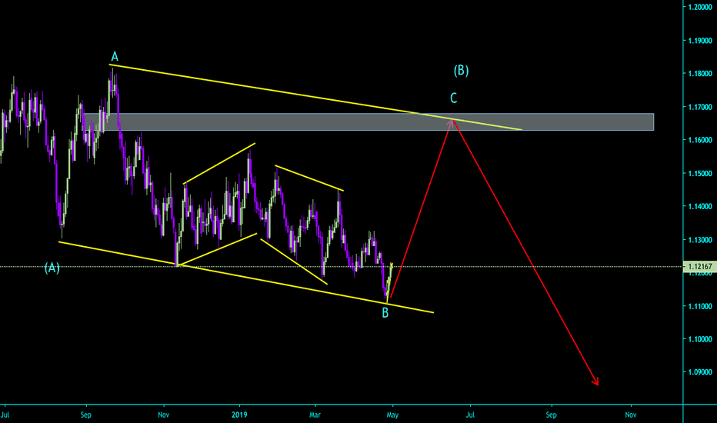The height and width of the screenshot is (423, 717).
Task: Click the 2019 time axis label
Action: click(x=239, y=415)
